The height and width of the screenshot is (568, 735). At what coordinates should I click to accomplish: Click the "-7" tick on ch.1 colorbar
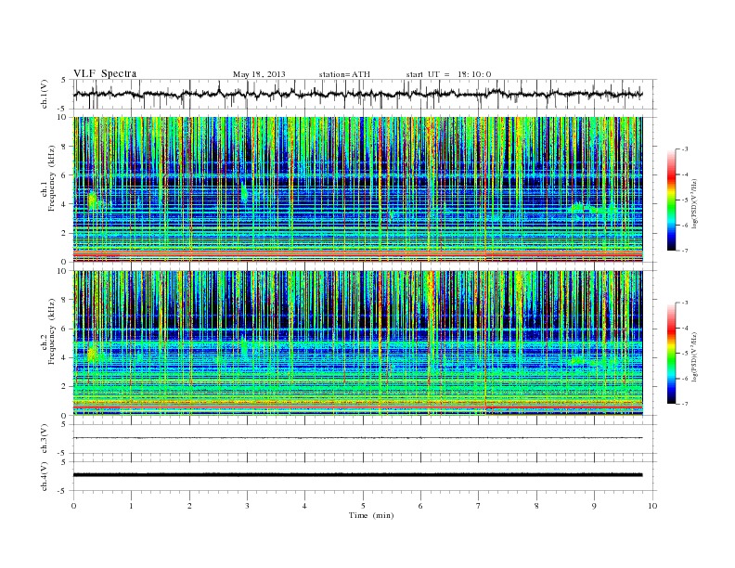(685, 251)
